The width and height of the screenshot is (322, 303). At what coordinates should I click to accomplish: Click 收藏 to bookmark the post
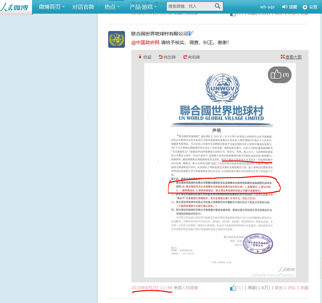[x=304, y=288]
